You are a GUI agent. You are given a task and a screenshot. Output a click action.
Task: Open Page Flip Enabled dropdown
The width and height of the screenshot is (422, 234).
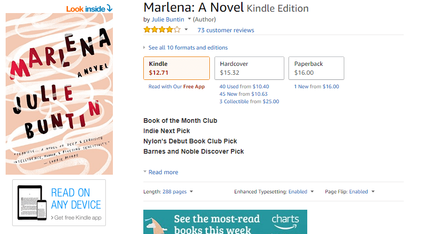[349, 191]
